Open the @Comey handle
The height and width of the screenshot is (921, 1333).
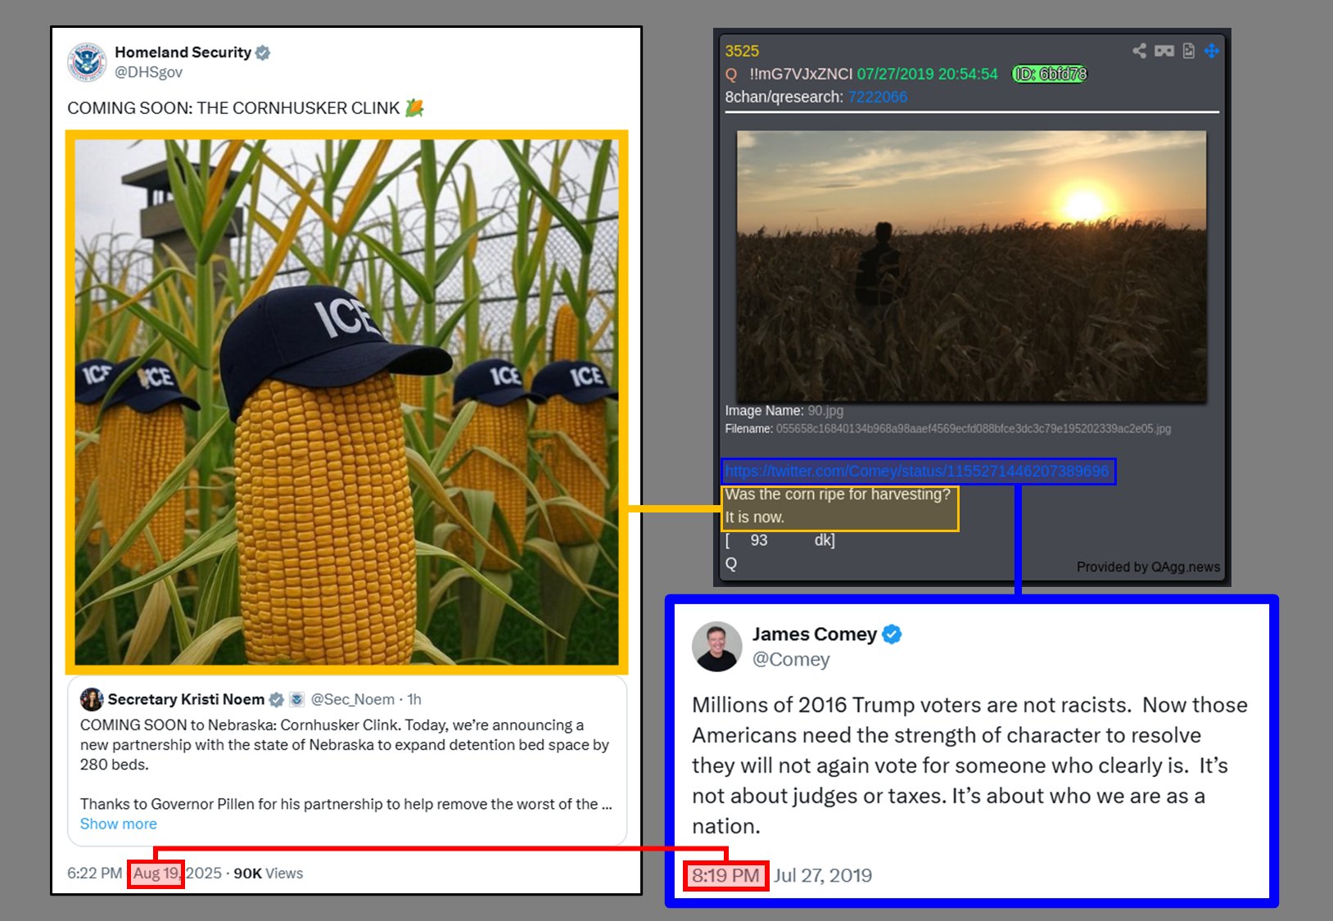[x=791, y=659]
